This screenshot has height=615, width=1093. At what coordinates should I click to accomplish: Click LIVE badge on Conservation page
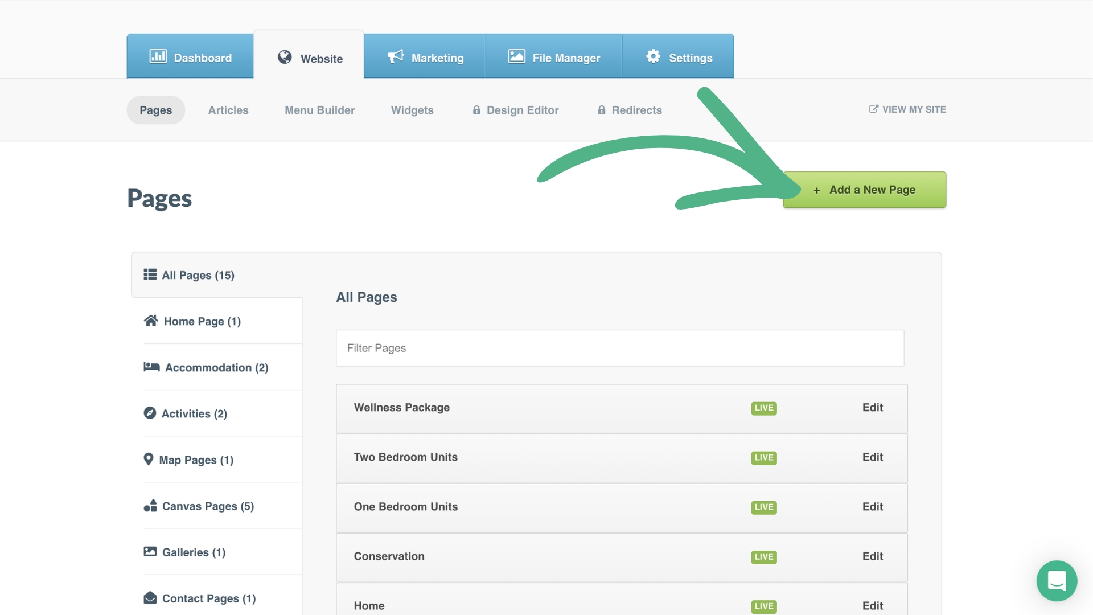pos(763,557)
